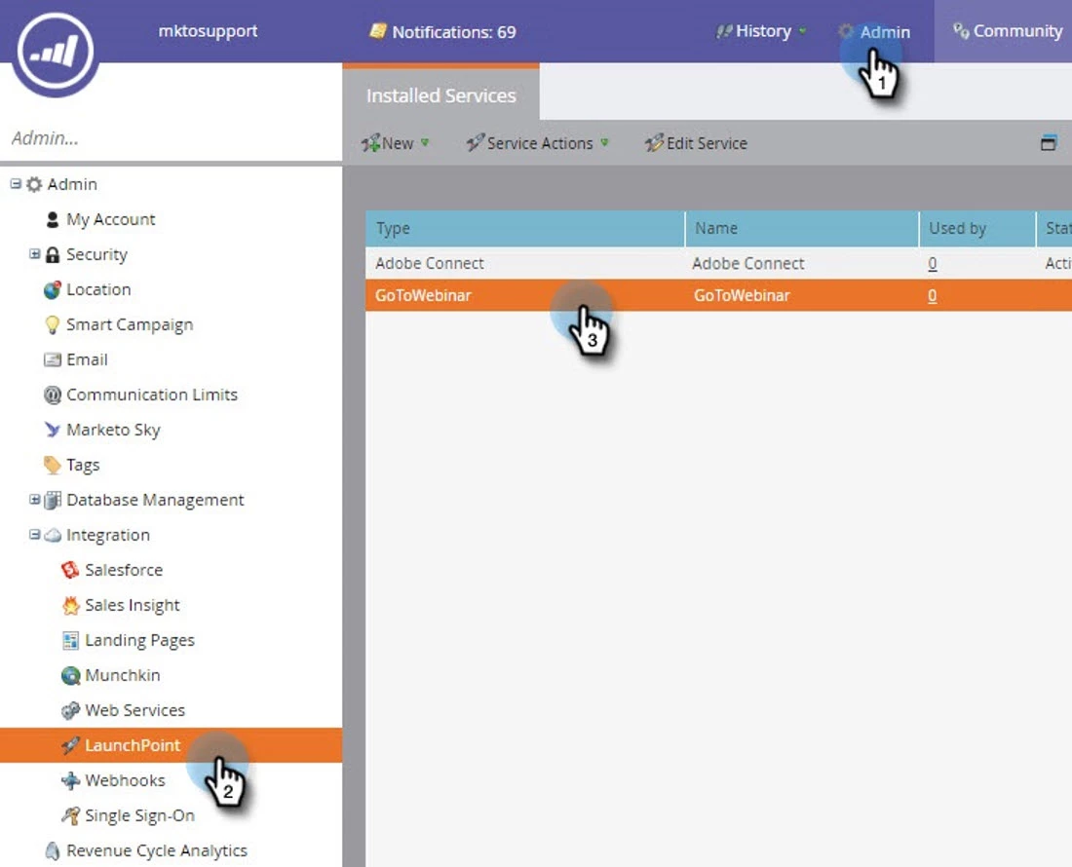1072x867 pixels.
Task: Click the Edit Service button label
Action: 707,143
